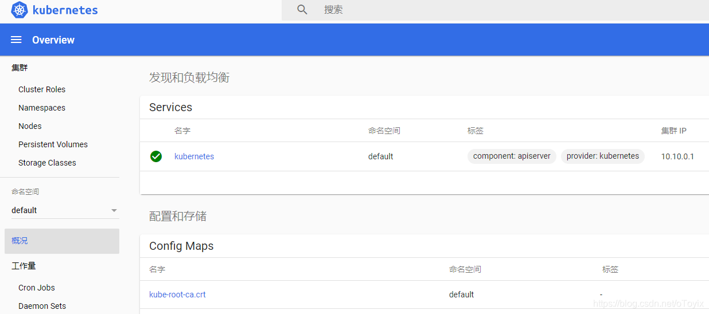Click the 命名空间 column header in Config Maps table

pos(465,269)
